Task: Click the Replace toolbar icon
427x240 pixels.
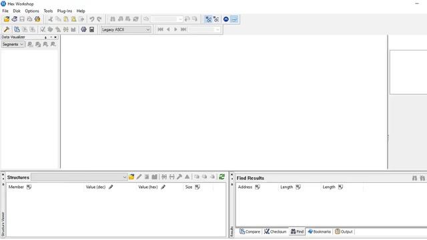Action: tap(135, 19)
